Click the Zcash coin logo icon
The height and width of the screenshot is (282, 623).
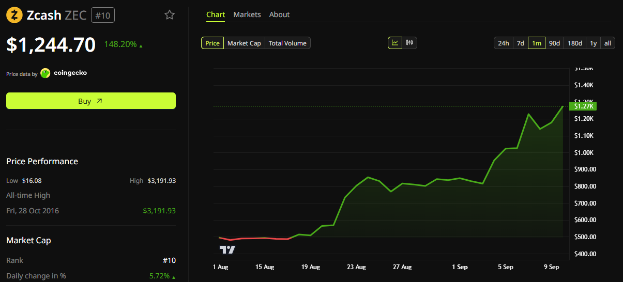[x=14, y=15]
